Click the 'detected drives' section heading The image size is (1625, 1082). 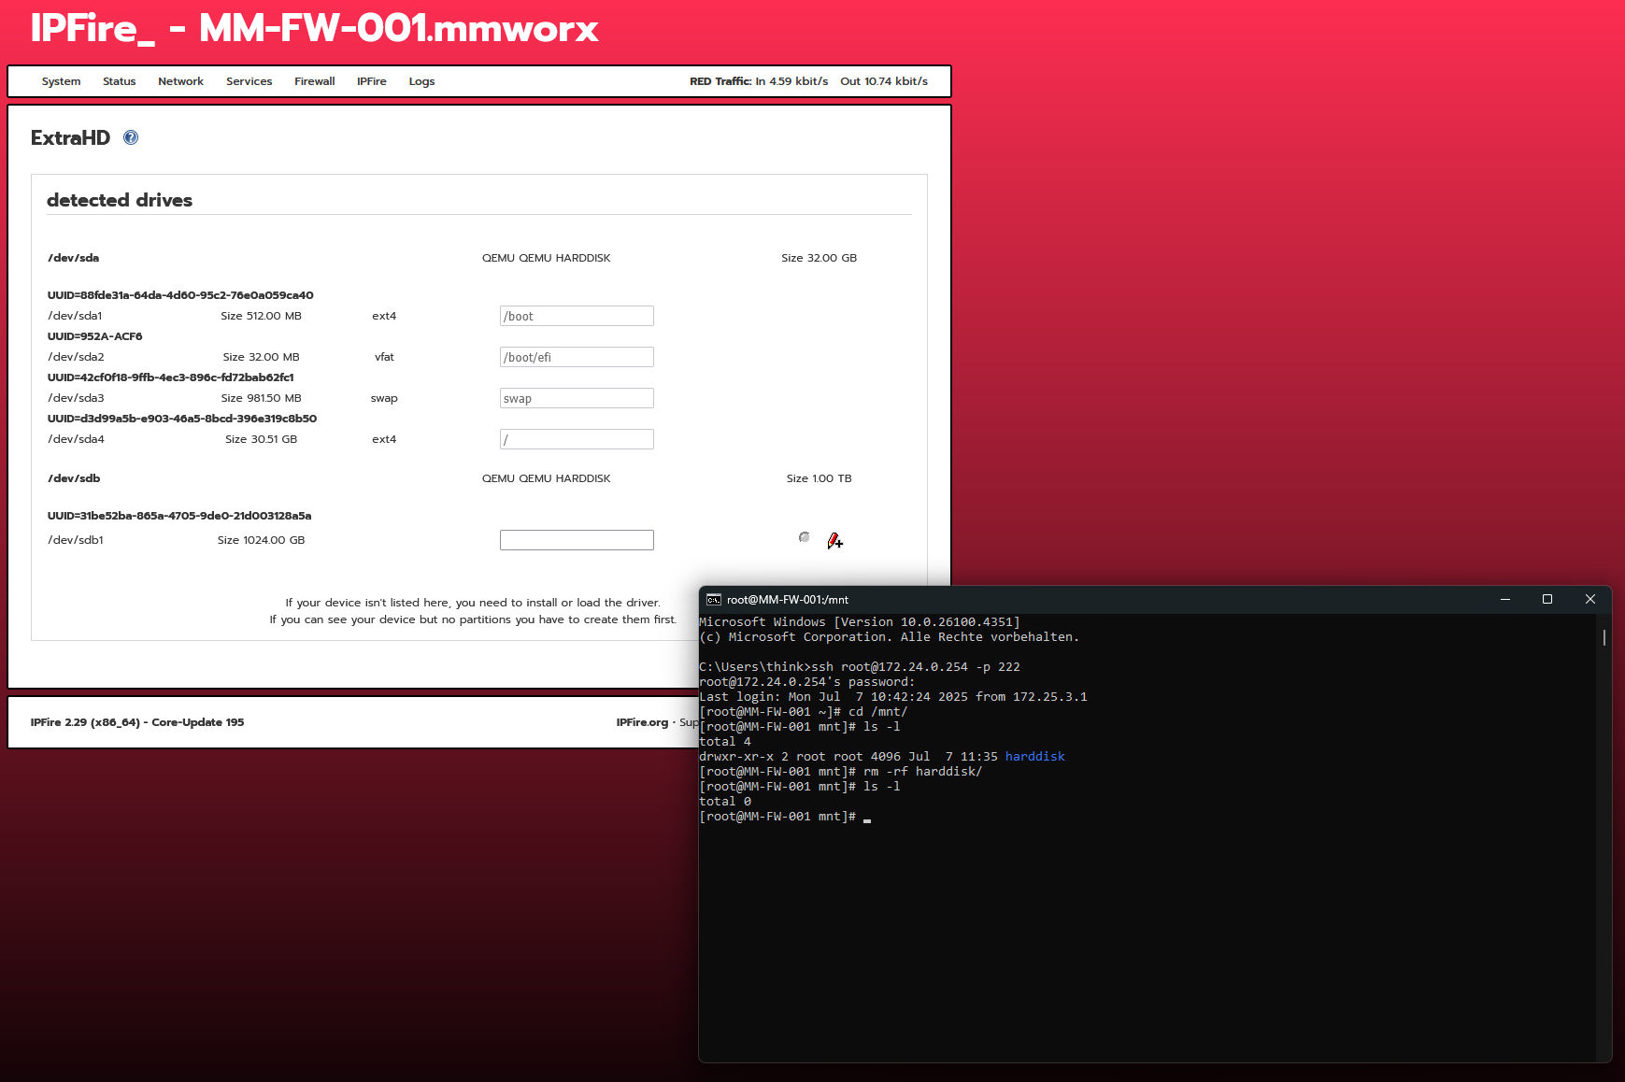tap(120, 200)
